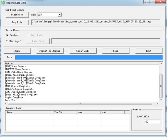Open the disk drive dropdown showing E:\
Image resolution: width=167 pixels, height=137 pixels.
coord(60,15)
